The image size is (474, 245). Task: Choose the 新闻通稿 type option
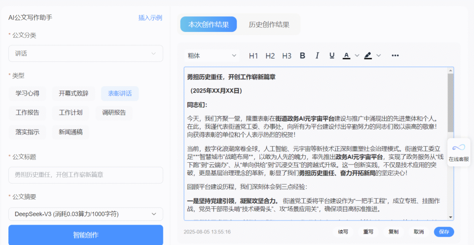point(70,132)
